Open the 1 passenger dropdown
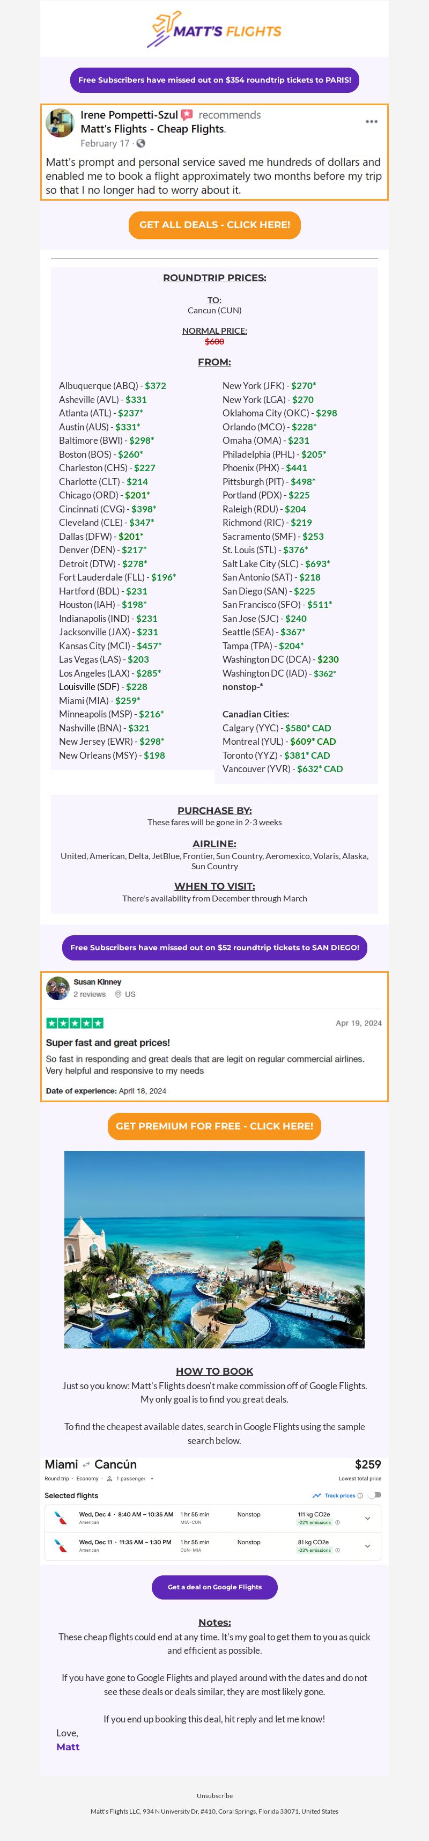Screen dimensions: 429x1841 131,1479
